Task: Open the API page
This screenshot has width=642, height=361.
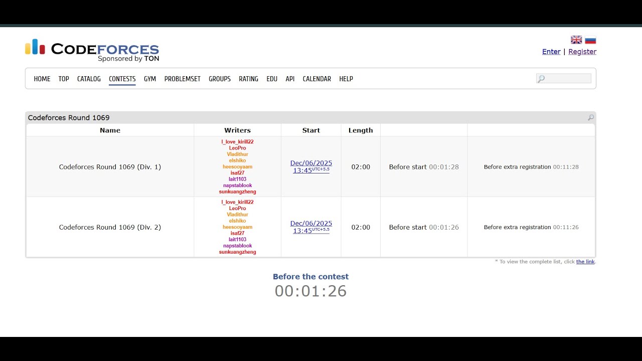Action: point(290,79)
